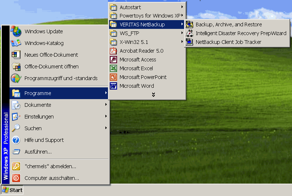Click the Microsoft PowerPoint icon
The height and width of the screenshot is (196, 292).
[113, 77]
